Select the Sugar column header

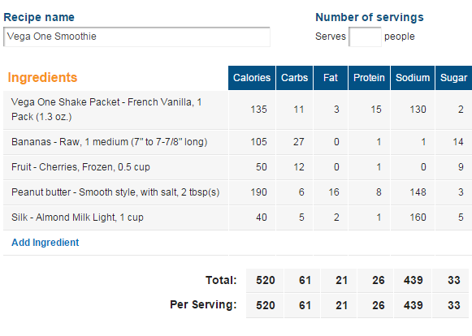(453, 78)
